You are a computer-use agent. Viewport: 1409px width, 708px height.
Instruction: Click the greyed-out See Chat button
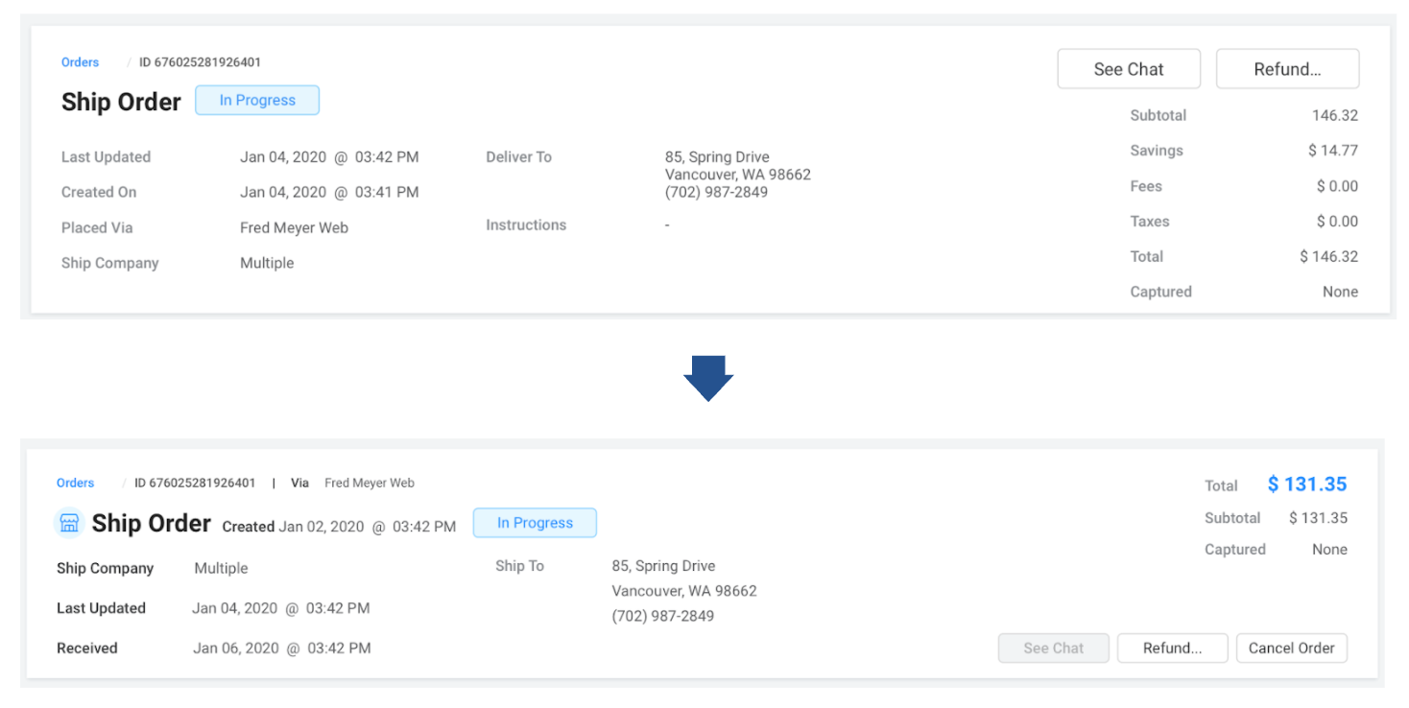click(x=1053, y=649)
